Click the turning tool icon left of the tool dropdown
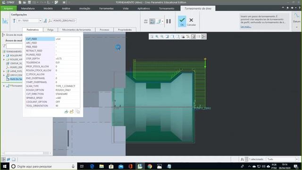Viewport: 302px width, 170px height. [x=14, y=21]
